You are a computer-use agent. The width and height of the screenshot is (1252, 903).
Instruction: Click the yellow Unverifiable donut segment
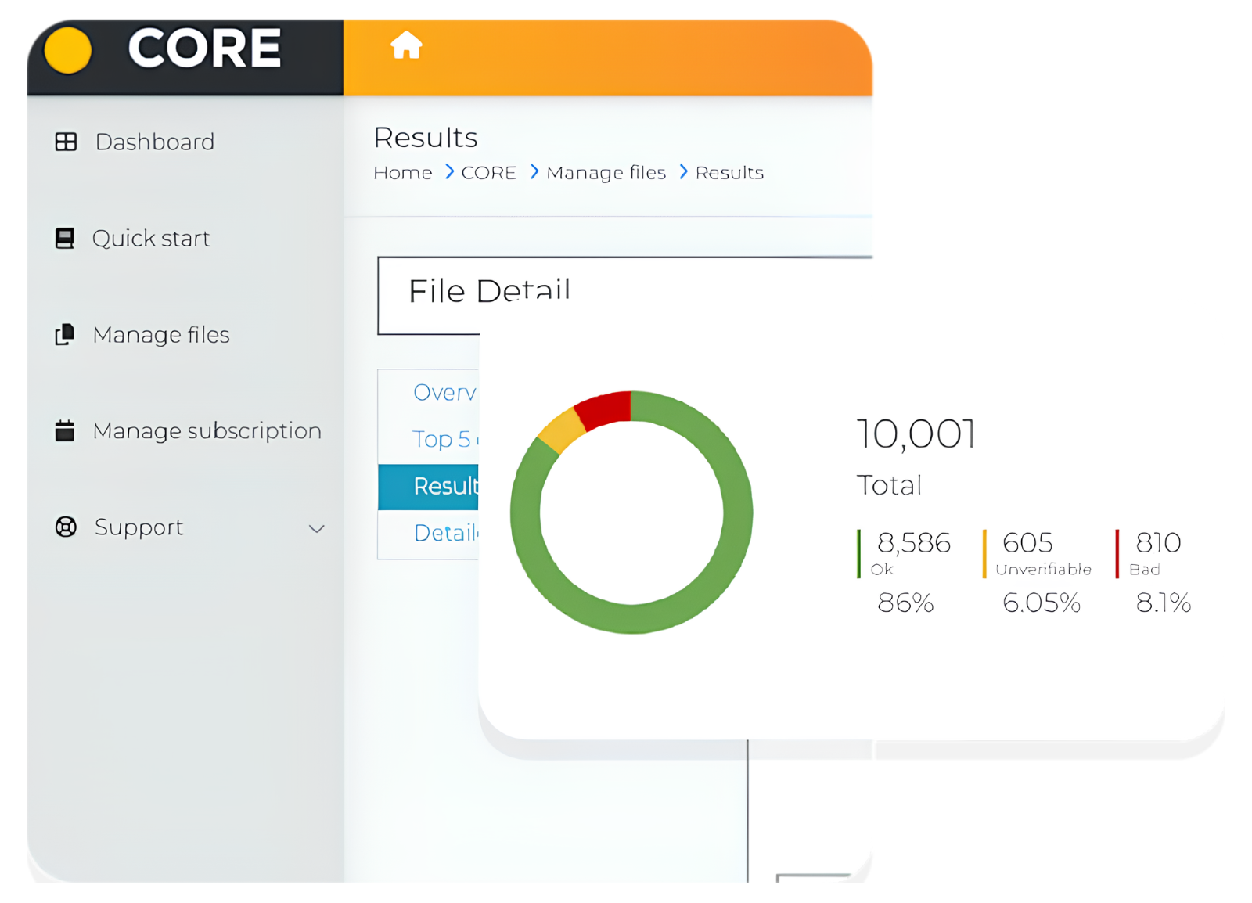(x=563, y=430)
